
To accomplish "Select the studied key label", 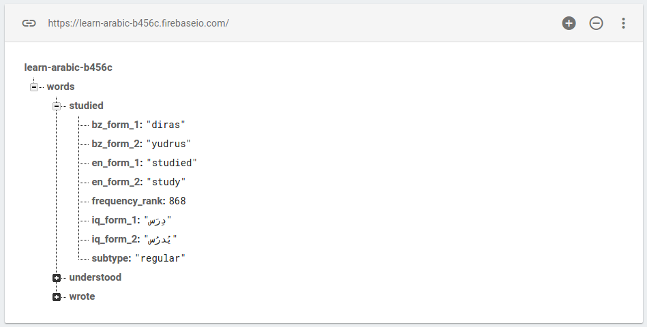I will 86,106.
